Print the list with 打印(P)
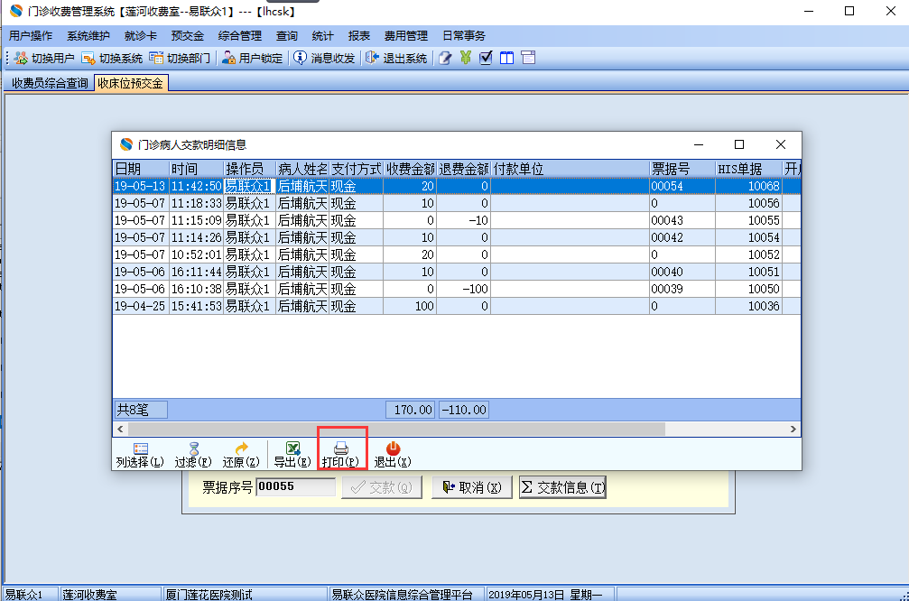Viewport: 909px width, 601px height. [341, 455]
